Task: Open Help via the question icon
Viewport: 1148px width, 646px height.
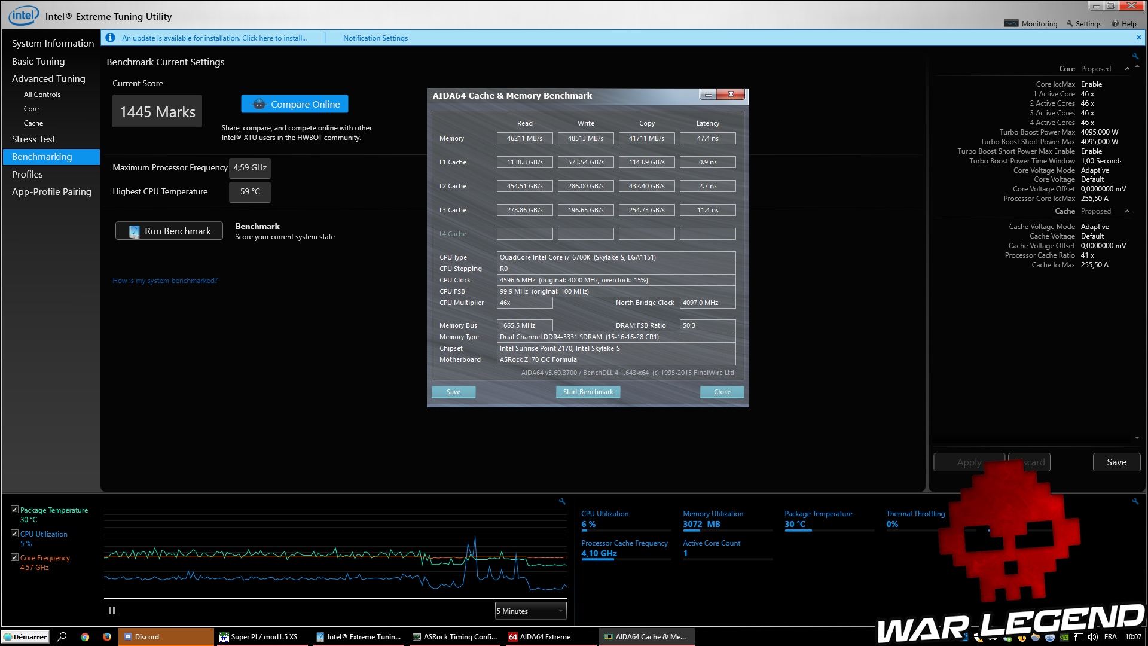Action: [1115, 23]
